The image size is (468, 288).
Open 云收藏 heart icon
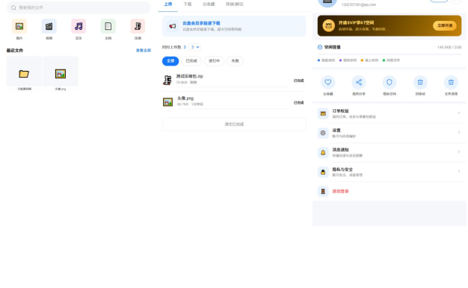coord(328,82)
